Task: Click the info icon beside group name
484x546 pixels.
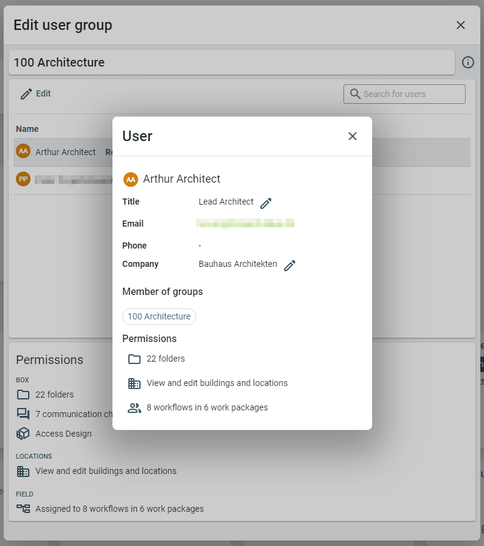Action: [x=468, y=62]
